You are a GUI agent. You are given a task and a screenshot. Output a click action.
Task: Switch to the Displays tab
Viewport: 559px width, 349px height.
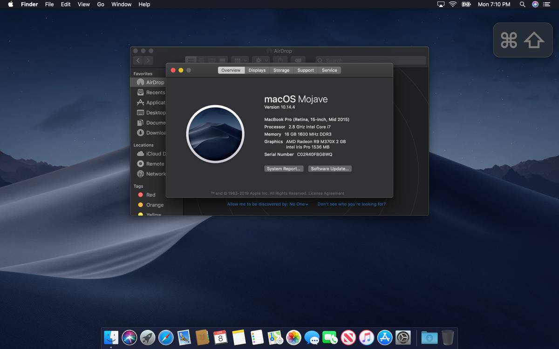257,70
